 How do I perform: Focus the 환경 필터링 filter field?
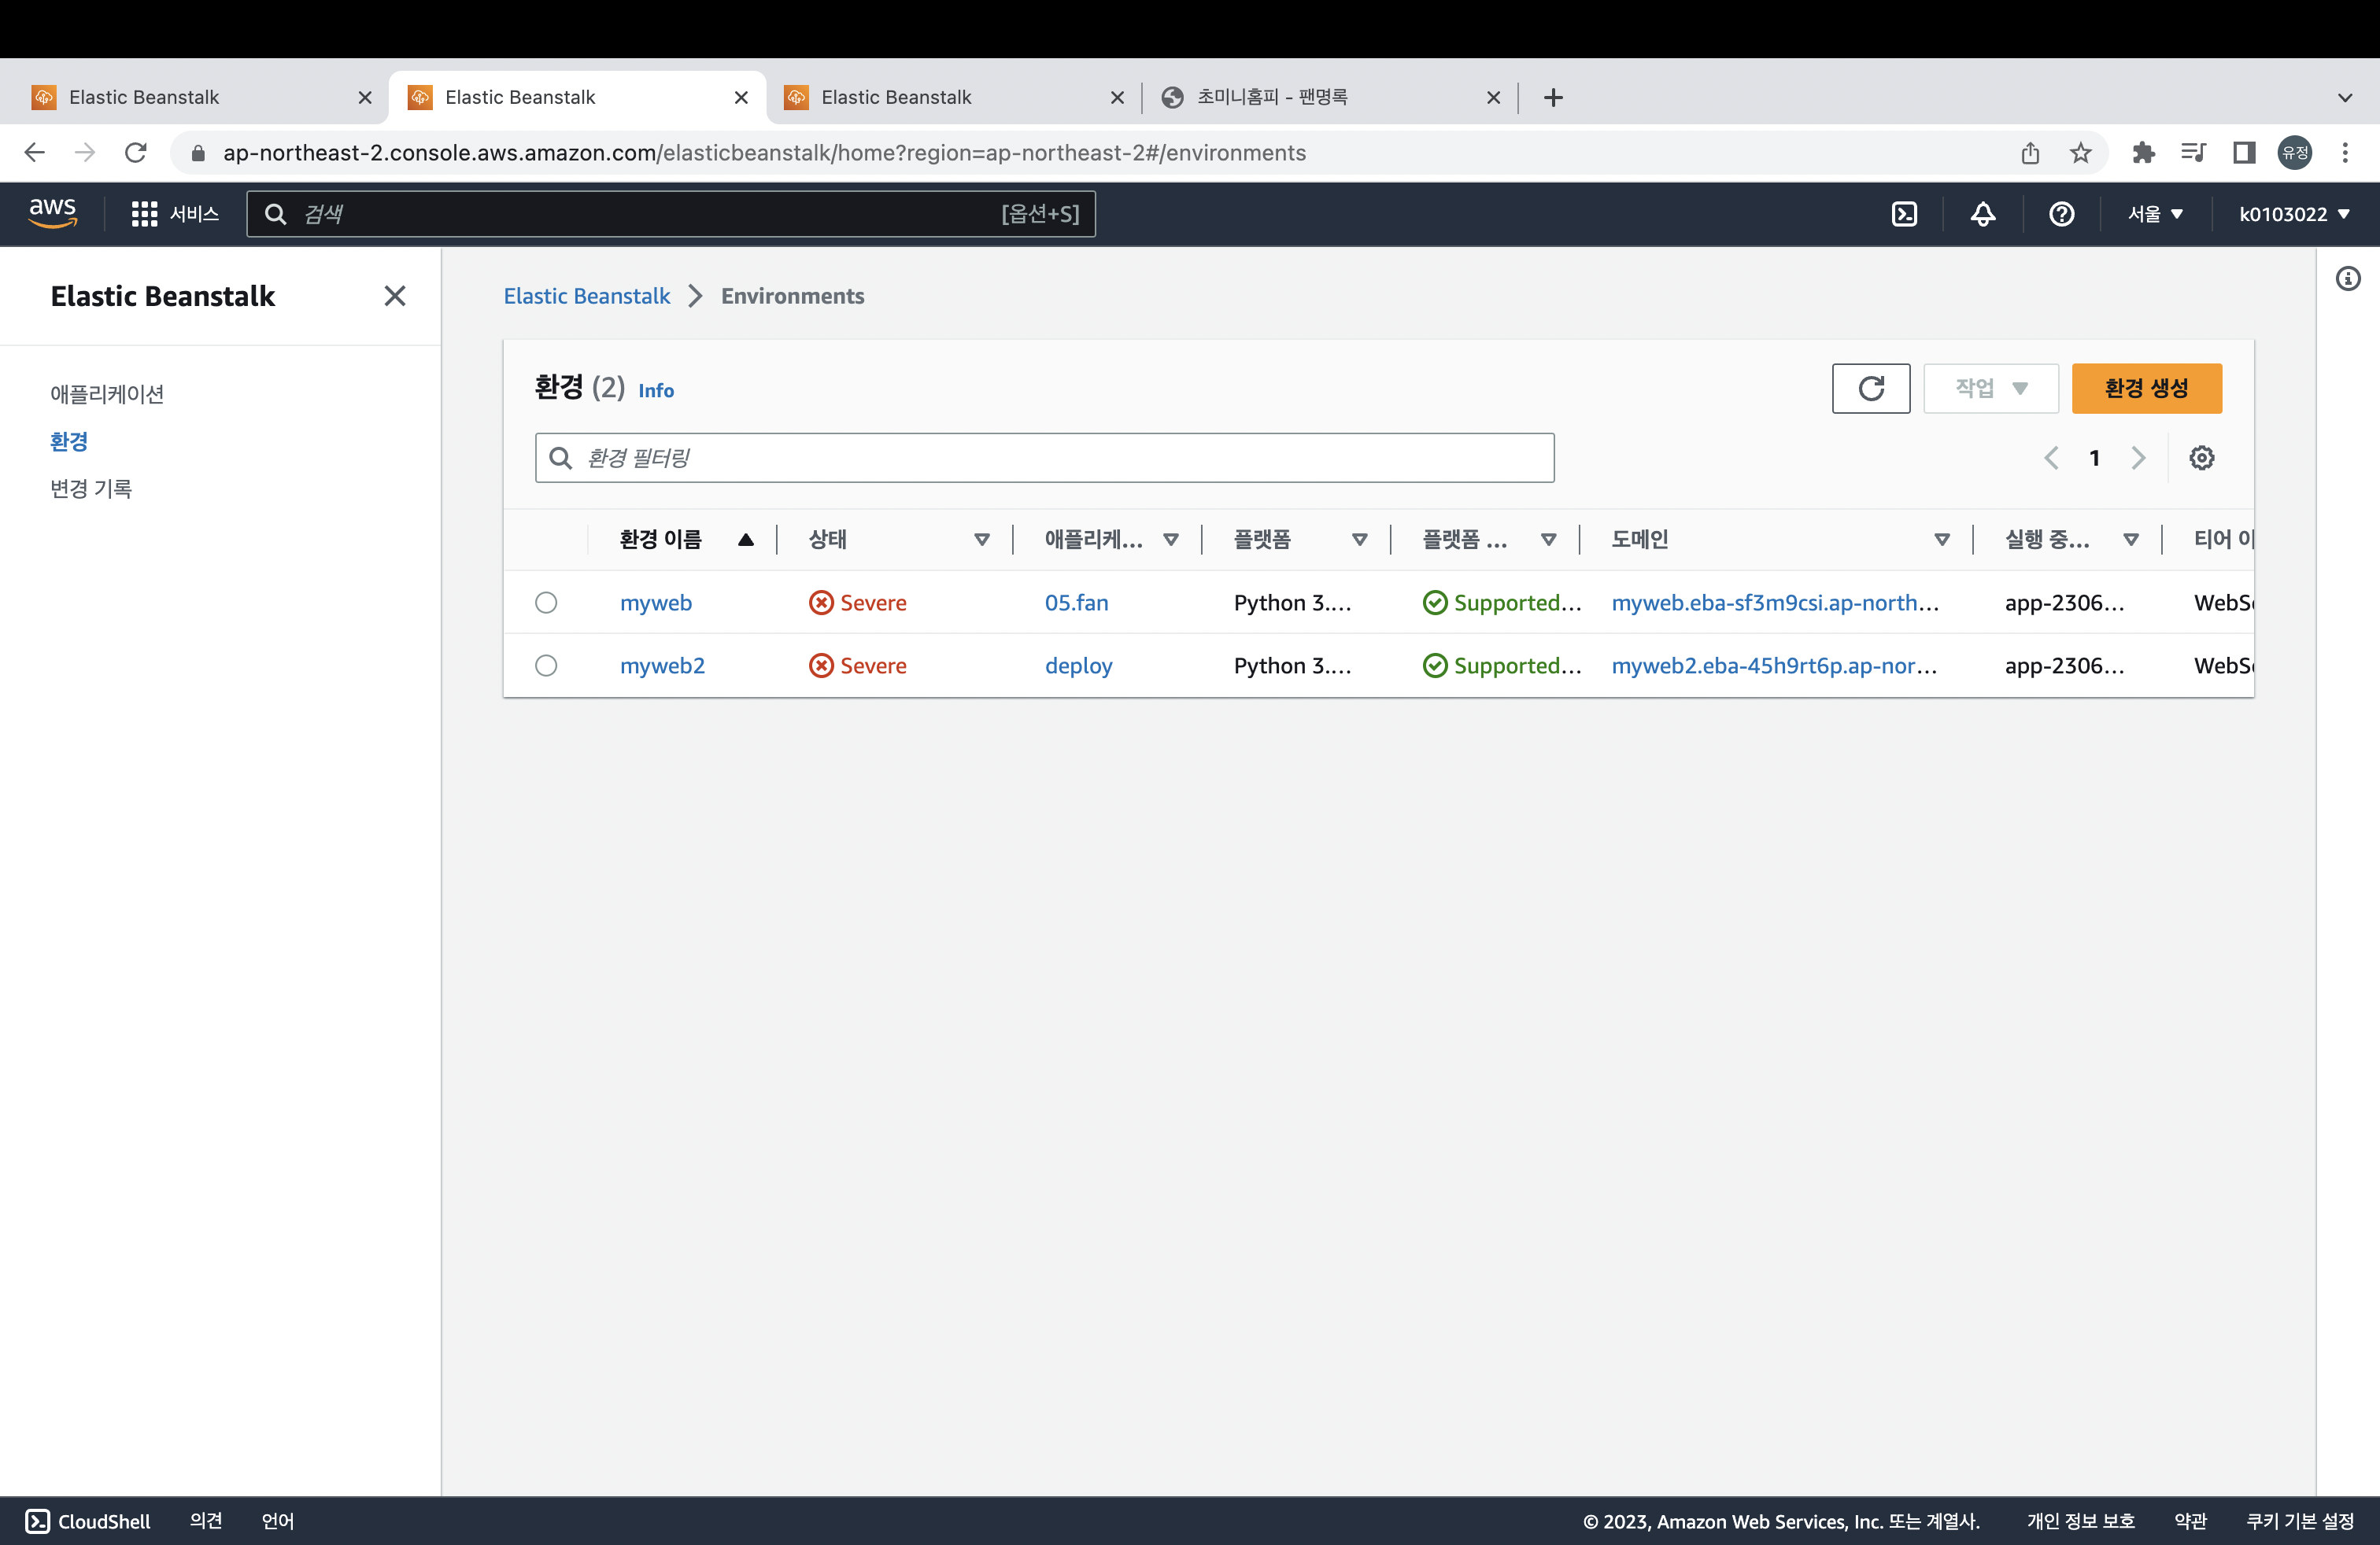click(x=1044, y=458)
